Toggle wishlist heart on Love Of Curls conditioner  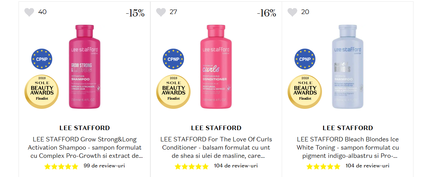click(161, 12)
